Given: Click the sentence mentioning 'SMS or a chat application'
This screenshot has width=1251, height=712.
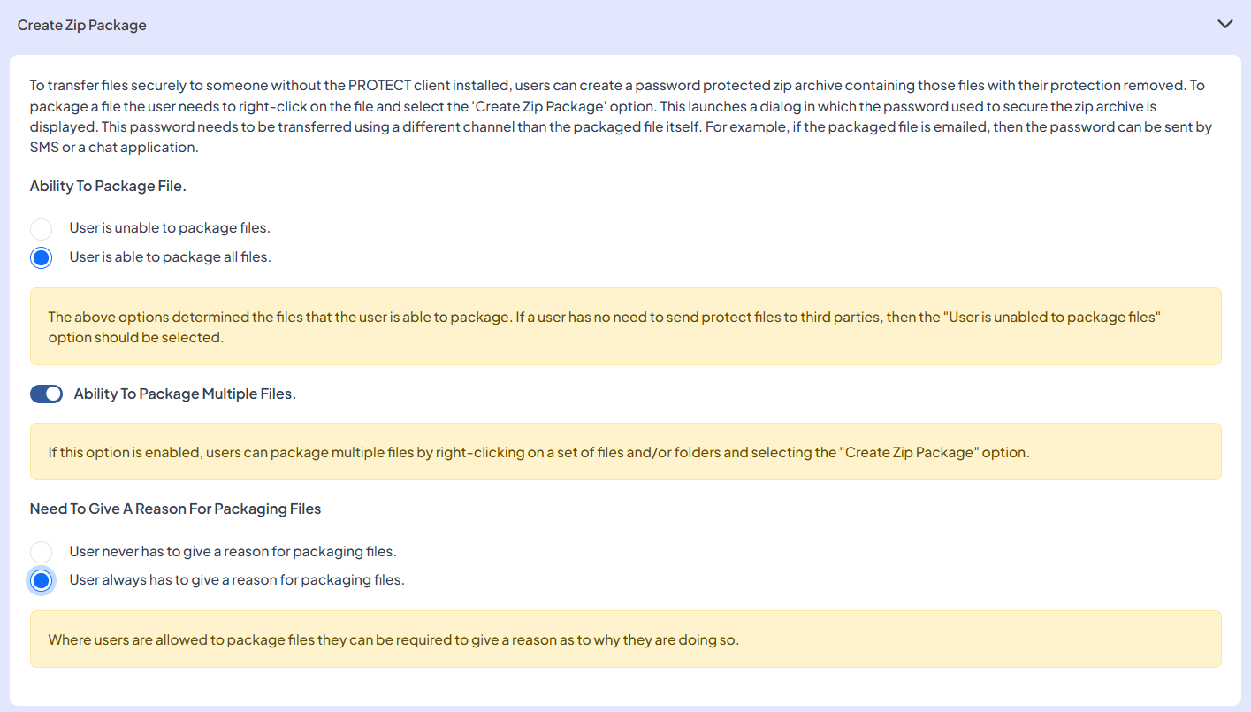Looking at the screenshot, I should pos(114,148).
